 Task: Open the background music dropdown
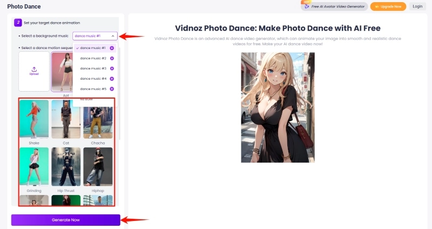click(x=95, y=36)
